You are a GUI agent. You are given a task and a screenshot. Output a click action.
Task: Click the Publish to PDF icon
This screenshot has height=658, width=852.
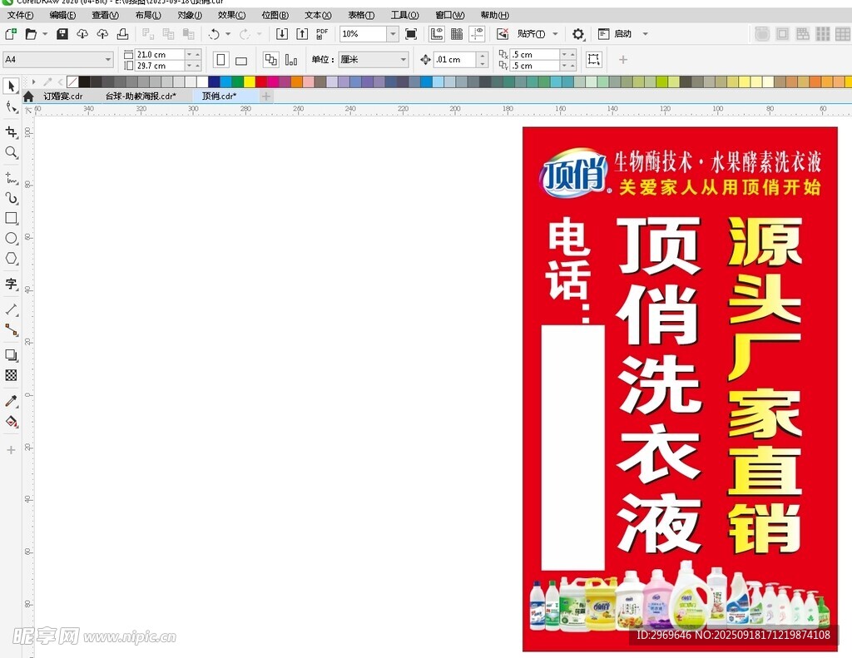(322, 34)
